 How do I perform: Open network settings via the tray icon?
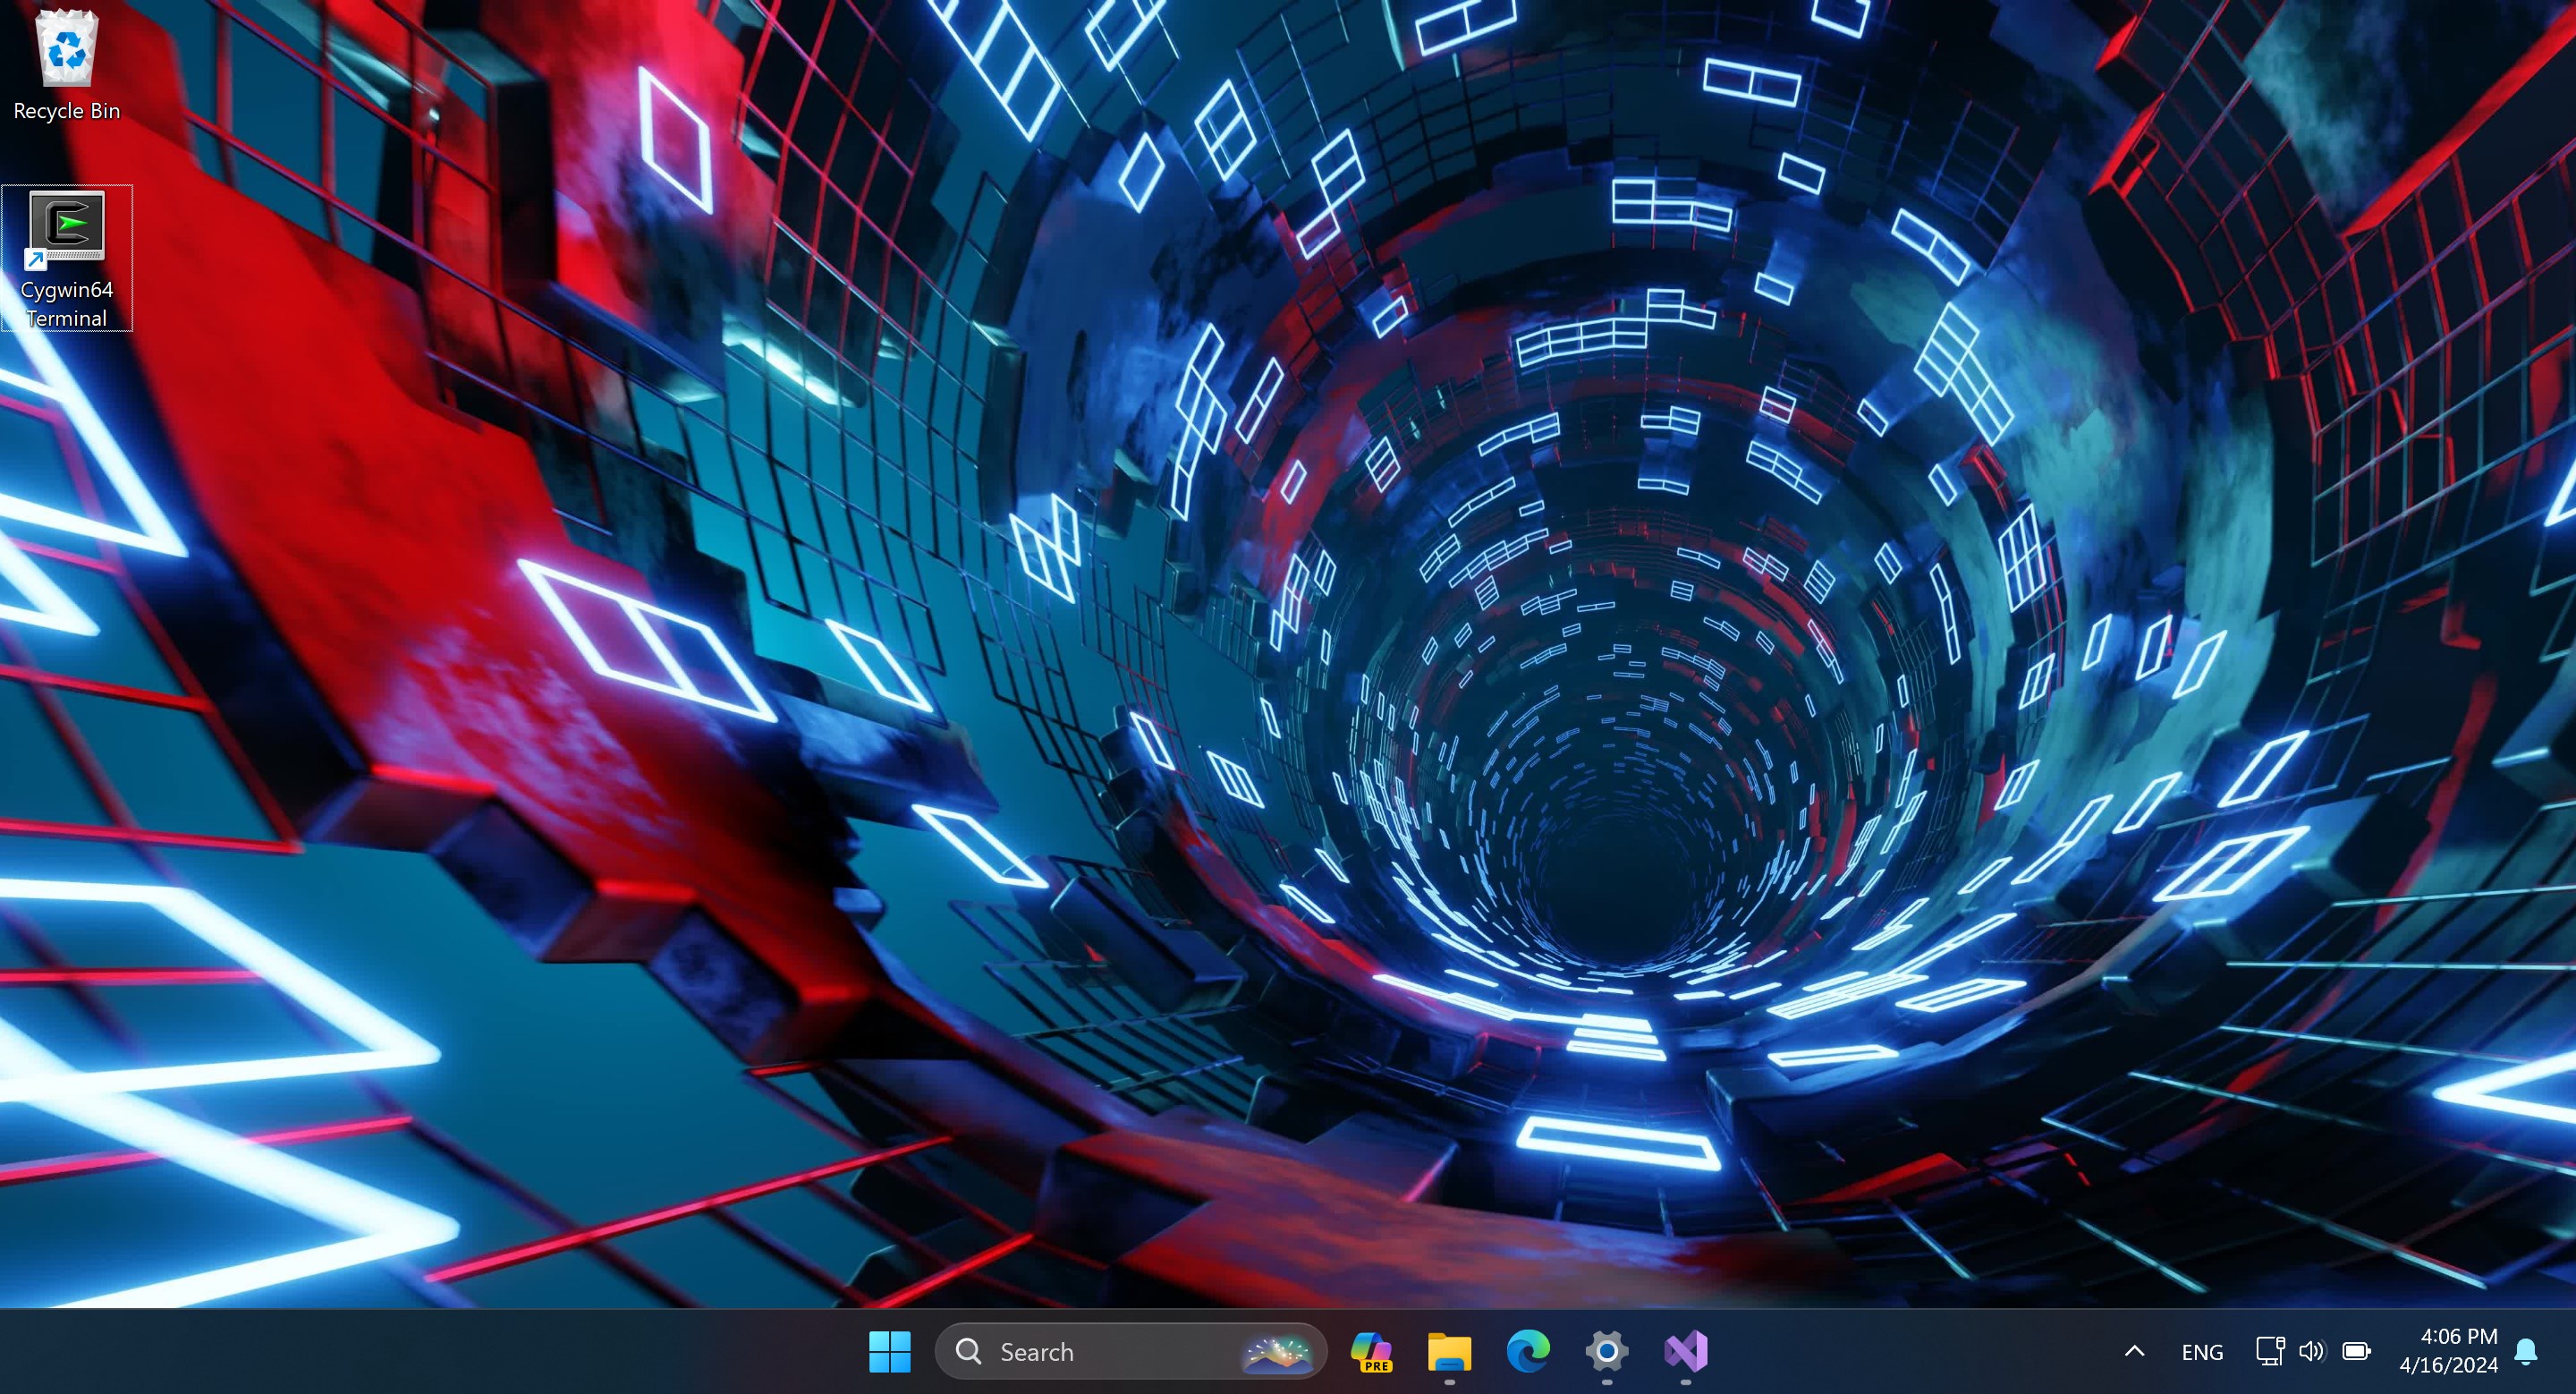point(2268,1351)
